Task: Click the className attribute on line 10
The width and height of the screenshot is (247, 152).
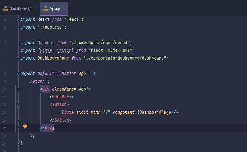Action: coord(63,89)
